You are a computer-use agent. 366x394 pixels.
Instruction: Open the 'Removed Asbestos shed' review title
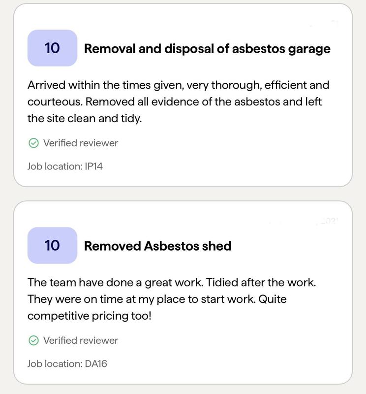(x=157, y=246)
